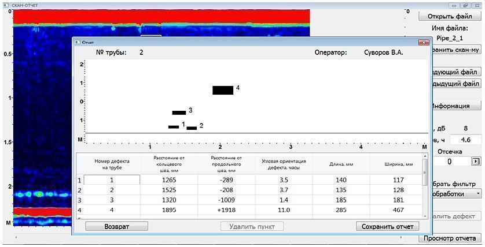Click the Ширина, мм column header
Viewport: 485px width, 247px height.
pos(398,164)
